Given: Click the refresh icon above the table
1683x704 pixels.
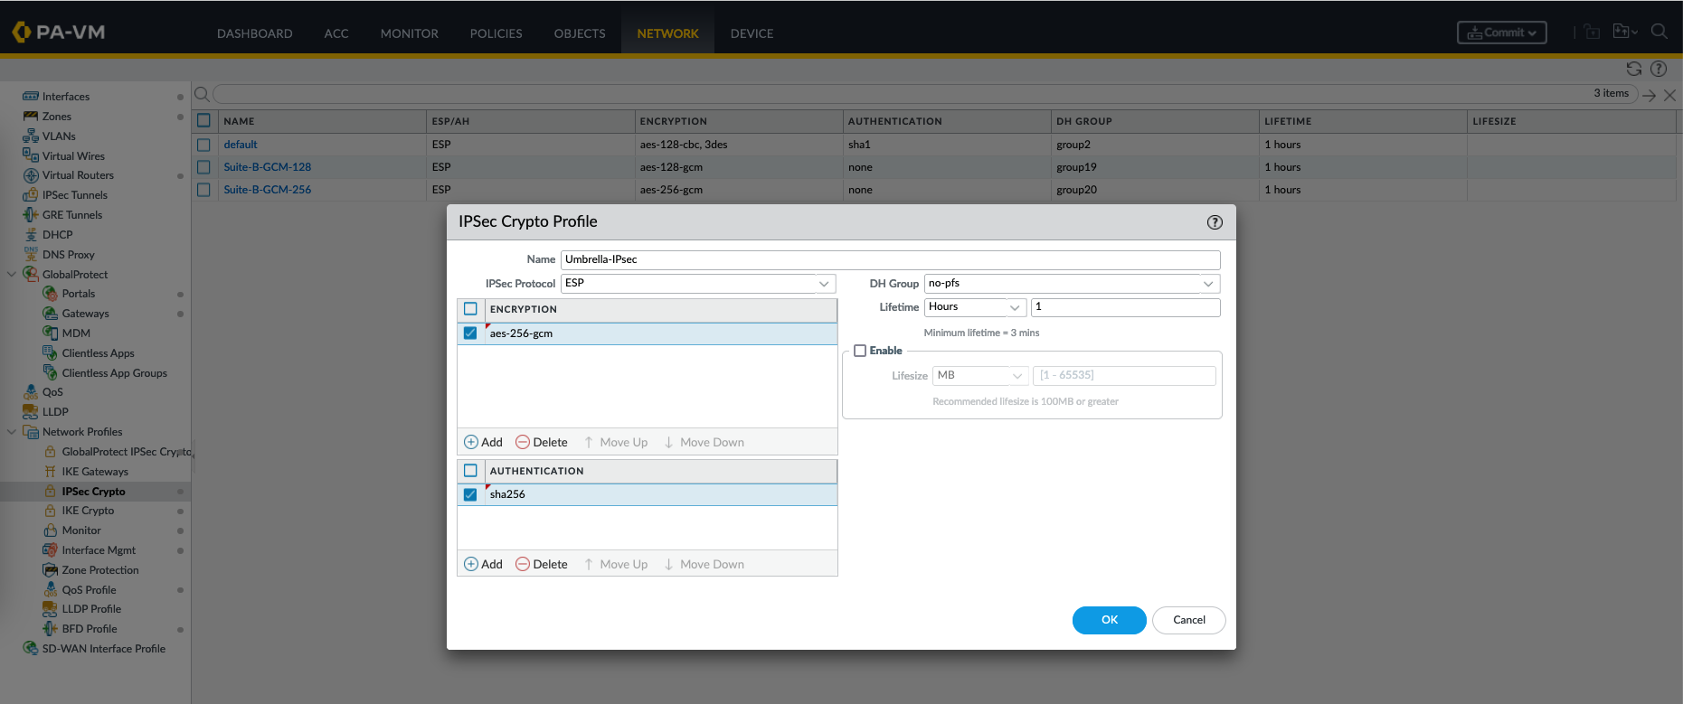Looking at the screenshot, I should point(1633,69).
